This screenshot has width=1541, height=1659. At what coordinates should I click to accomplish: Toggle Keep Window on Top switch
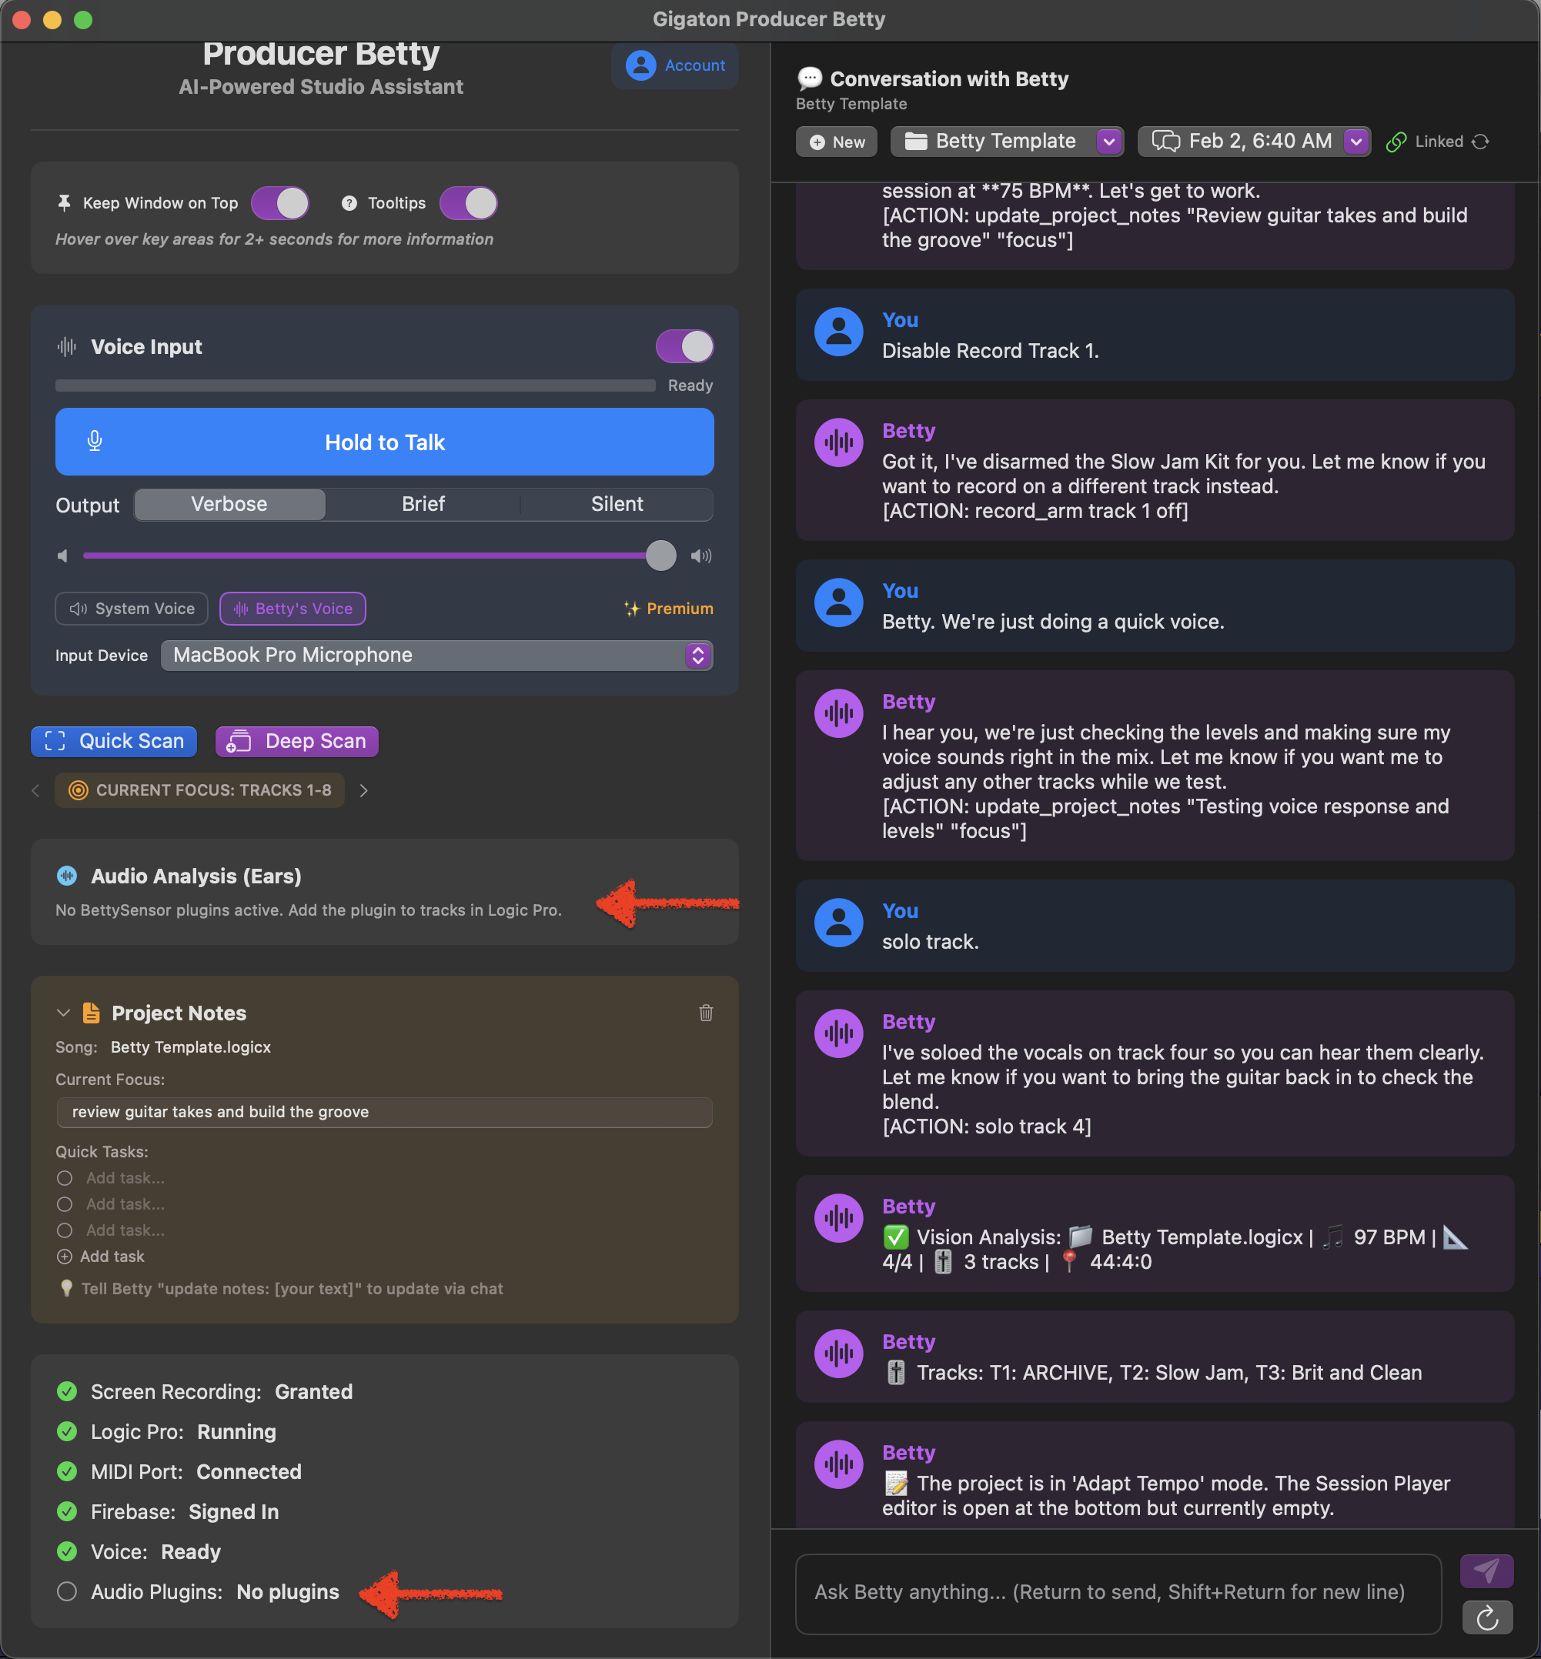[x=280, y=203]
